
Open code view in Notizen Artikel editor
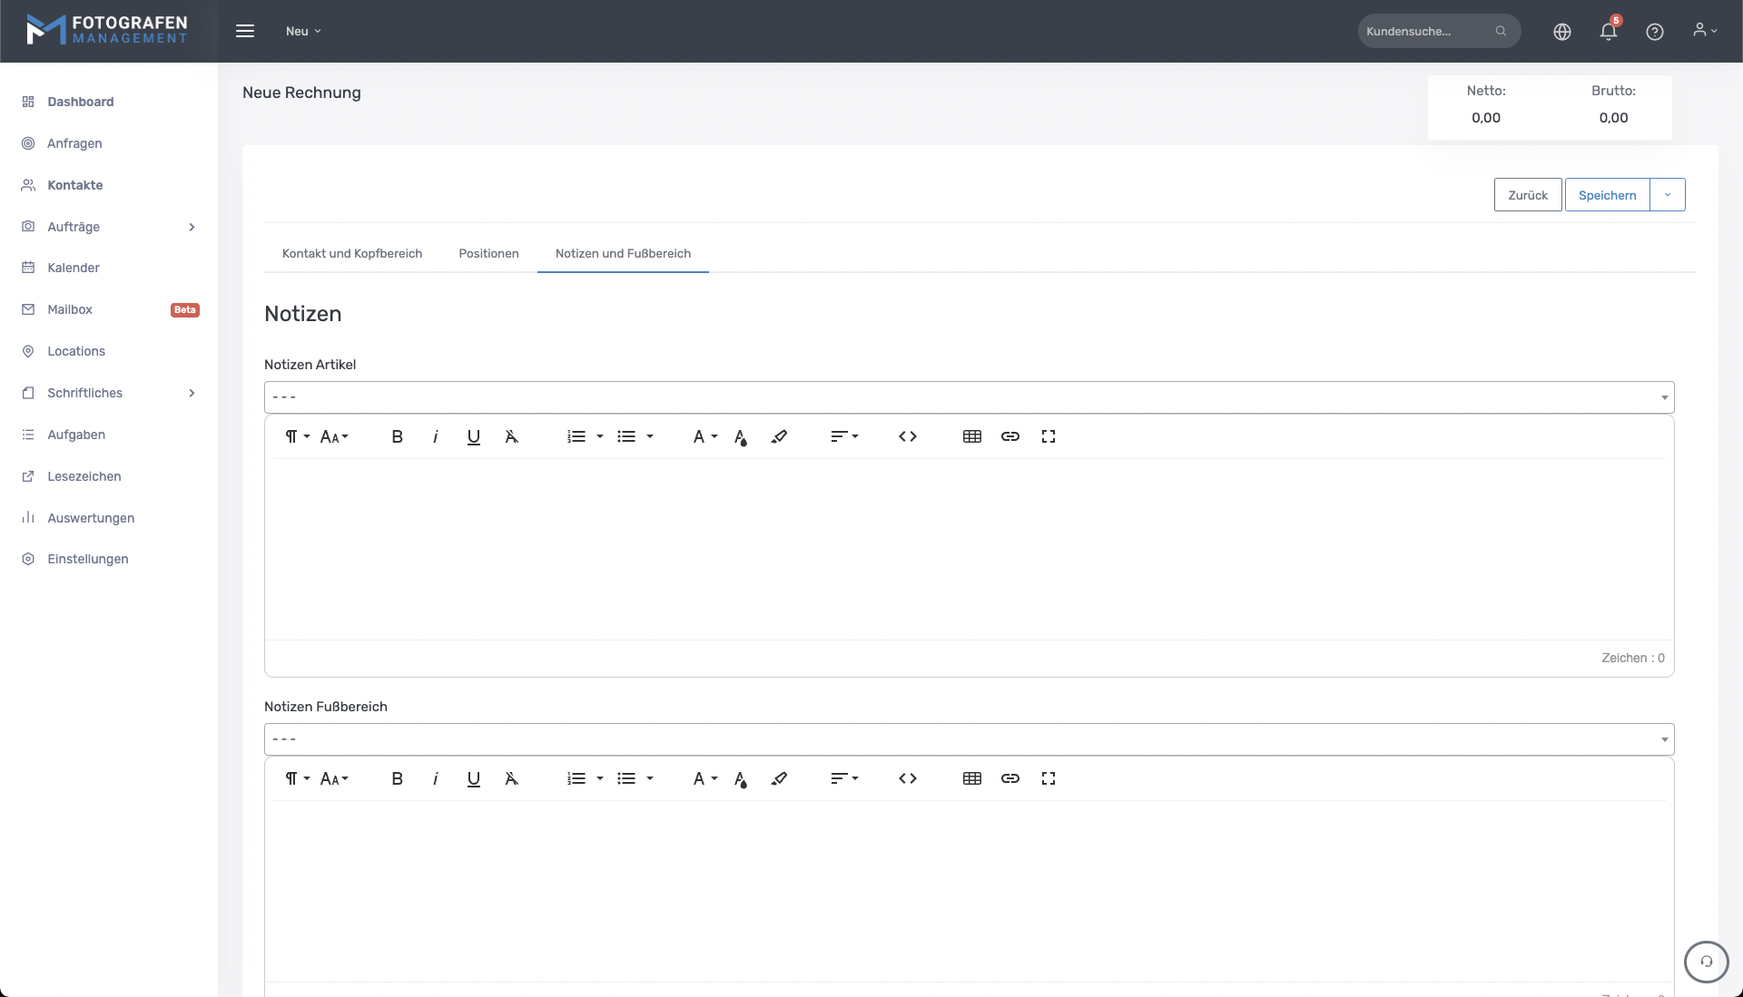(x=907, y=436)
